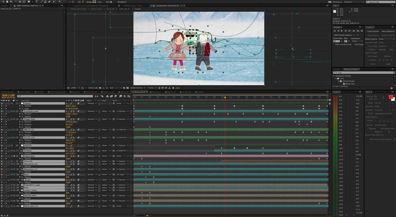Select the Brush tool
This screenshot has height=217, width=396.
(x=42, y=2)
